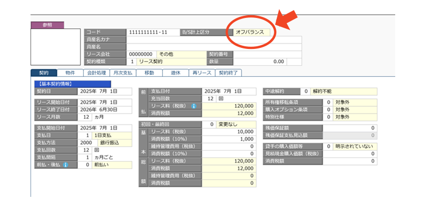Screen dimensions: 421x200
Task: Click the リース終了日付 field 2026年 6月30日
Action: pos(105,109)
